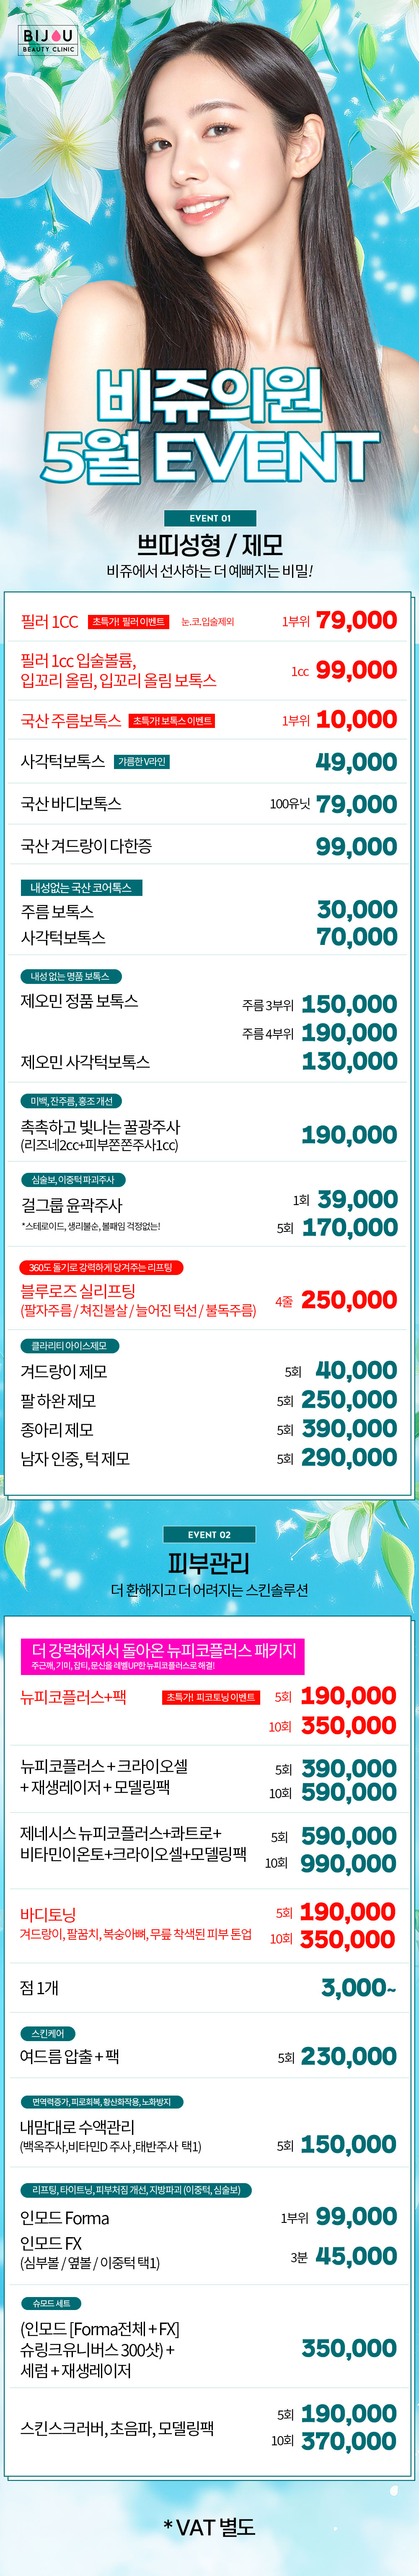Click the 갸름한V라인 label tag
419x2576 pixels.
[142, 762]
